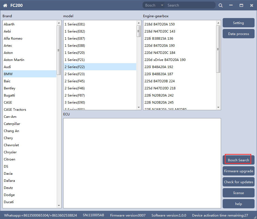
Task: Choose model 2 Series(F23)
Action: [x=100, y=74]
